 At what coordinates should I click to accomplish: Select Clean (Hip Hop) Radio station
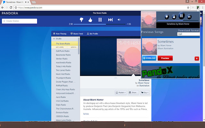point(65,90)
